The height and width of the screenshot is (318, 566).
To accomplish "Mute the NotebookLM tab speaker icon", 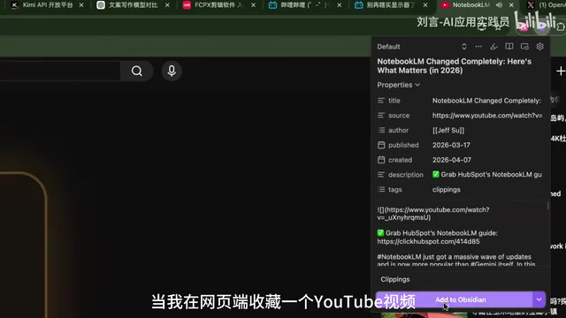I will [499, 5].
